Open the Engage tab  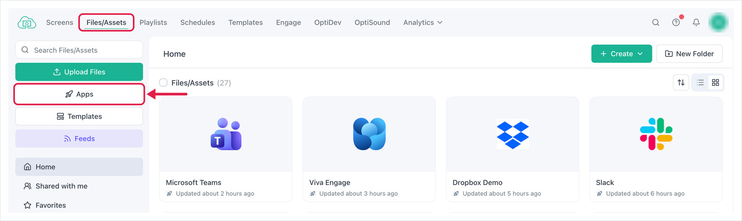(289, 23)
